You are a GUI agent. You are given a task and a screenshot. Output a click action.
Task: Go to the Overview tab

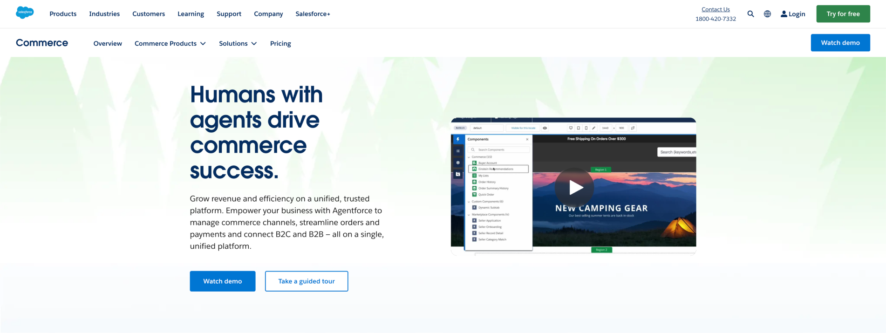pos(108,43)
